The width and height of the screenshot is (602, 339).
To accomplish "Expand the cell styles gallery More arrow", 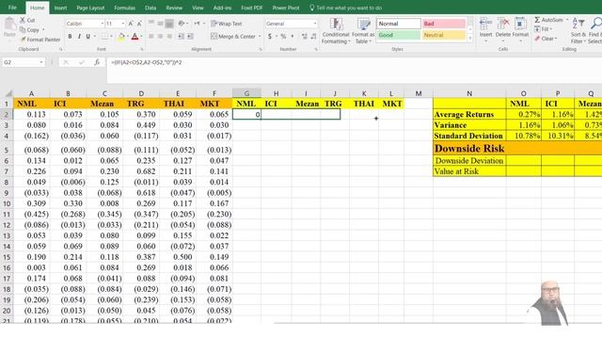I will click(x=470, y=38).
